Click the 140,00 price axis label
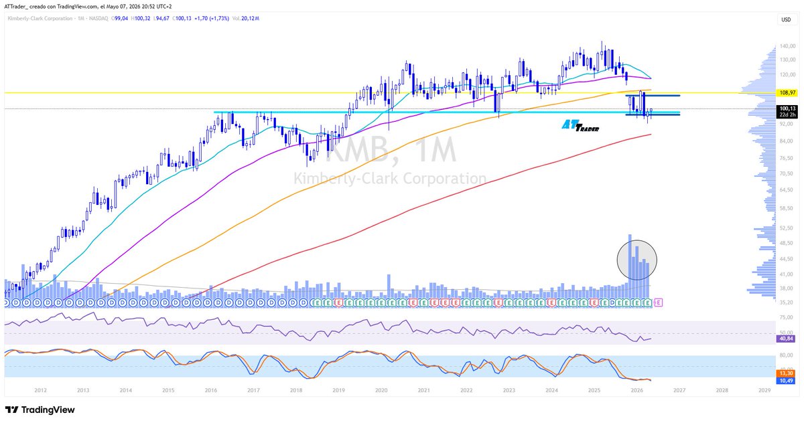This screenshot has height=423, width=804. coord(787,46)
